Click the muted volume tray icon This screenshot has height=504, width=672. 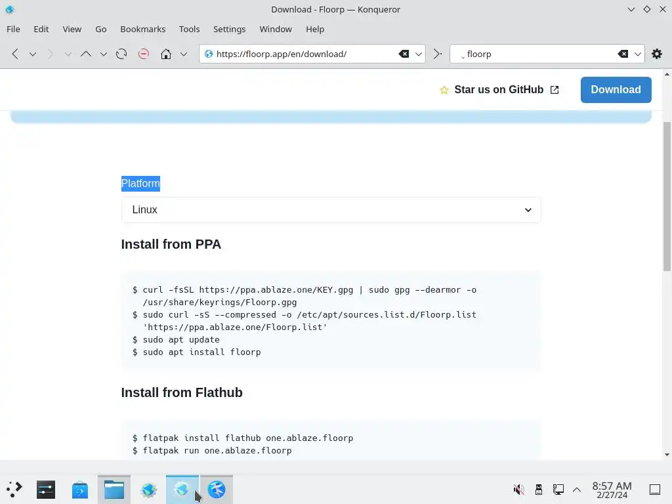(x=518, y=490)
